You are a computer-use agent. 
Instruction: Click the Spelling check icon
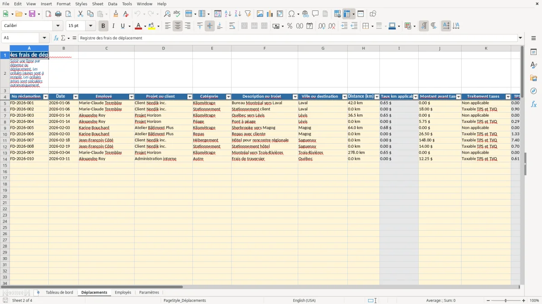(x=177, y=14)
